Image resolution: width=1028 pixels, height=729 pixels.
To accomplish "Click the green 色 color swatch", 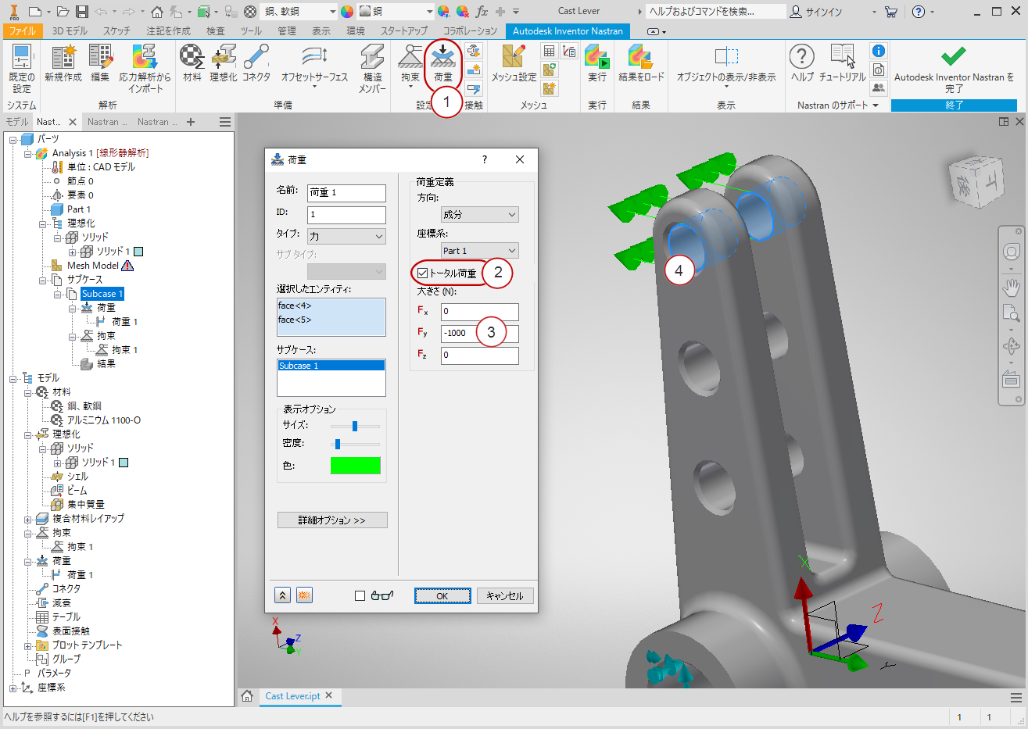I will 355,466.
